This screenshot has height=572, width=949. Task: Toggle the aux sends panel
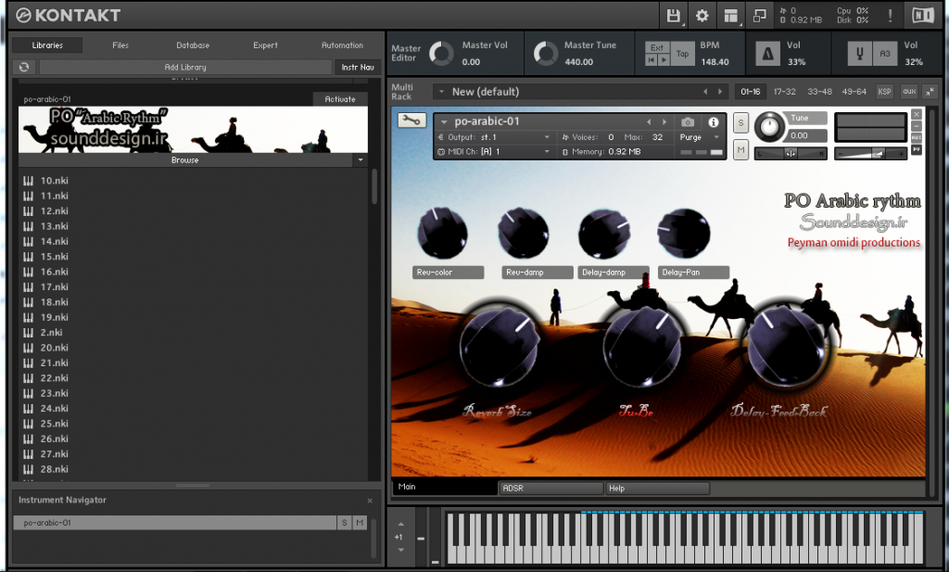click(909, 92)
